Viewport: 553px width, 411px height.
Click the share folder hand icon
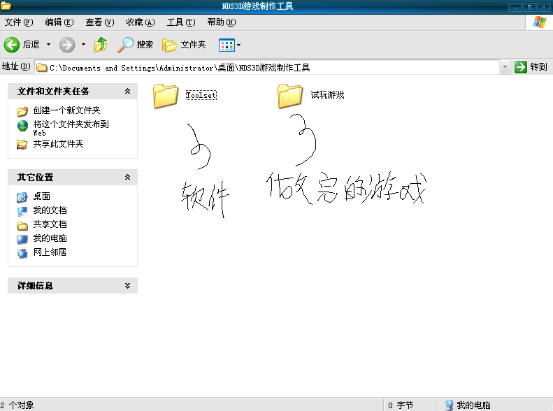22,145
